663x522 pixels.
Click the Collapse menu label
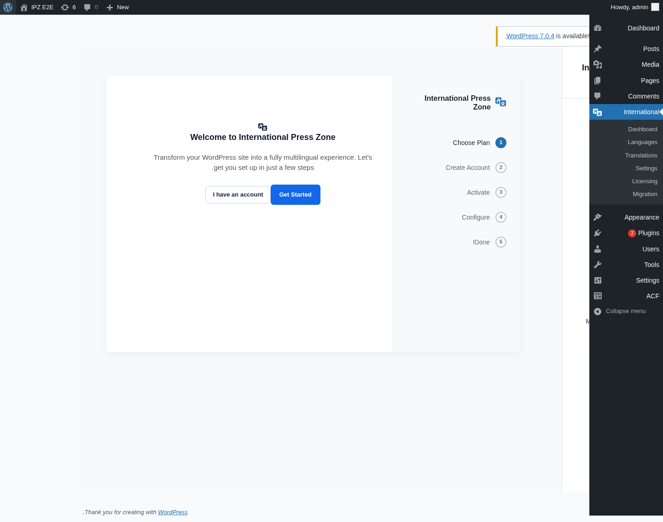pyautogui.click(x=626, y=311)
